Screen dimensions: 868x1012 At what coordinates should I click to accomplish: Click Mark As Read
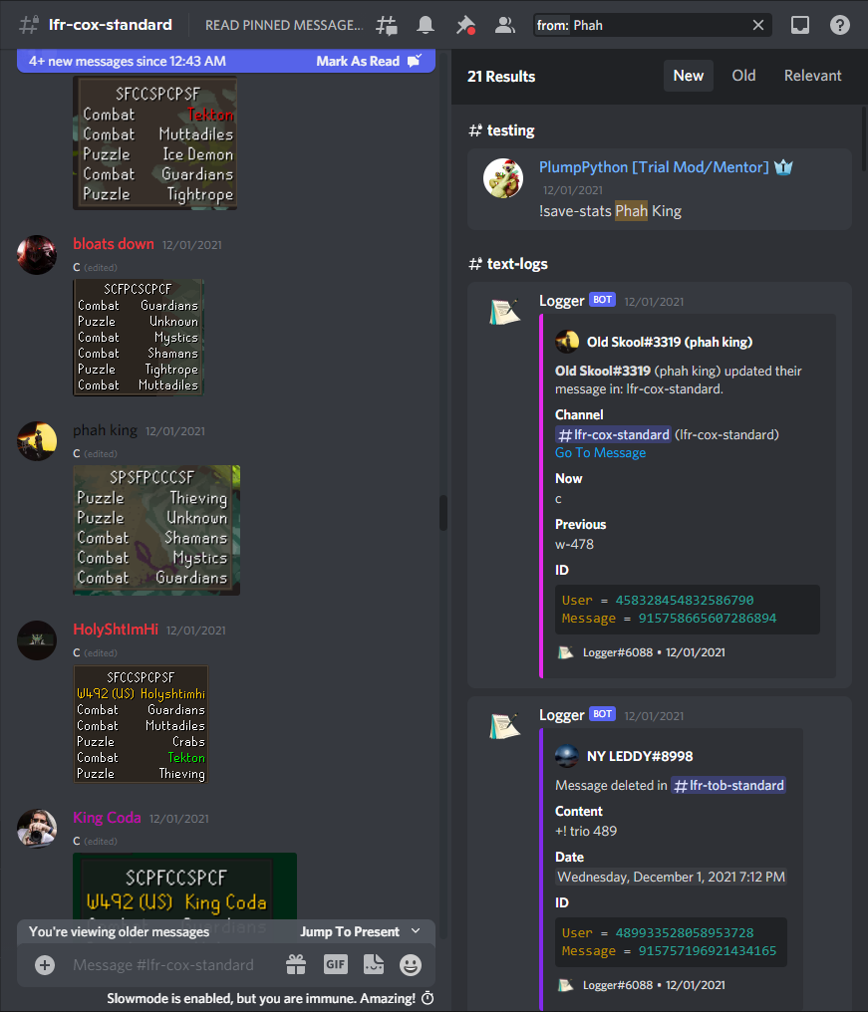(x=368, y=62)
